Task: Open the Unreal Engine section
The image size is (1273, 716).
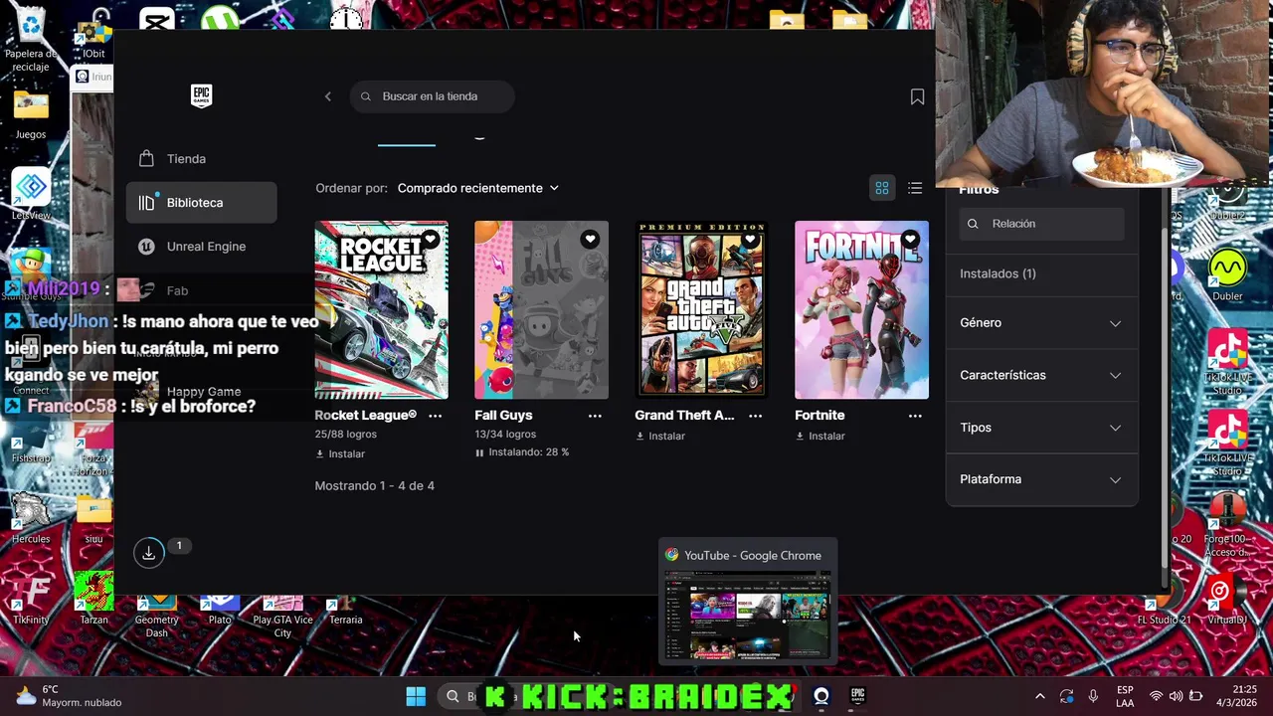Action: 202,247
